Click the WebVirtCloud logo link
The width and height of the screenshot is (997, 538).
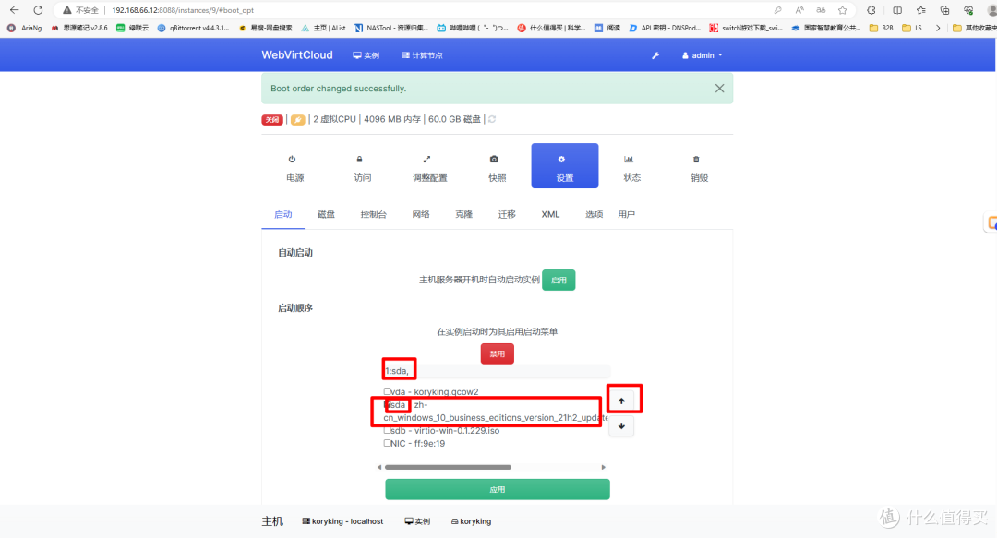coord(297,54)
